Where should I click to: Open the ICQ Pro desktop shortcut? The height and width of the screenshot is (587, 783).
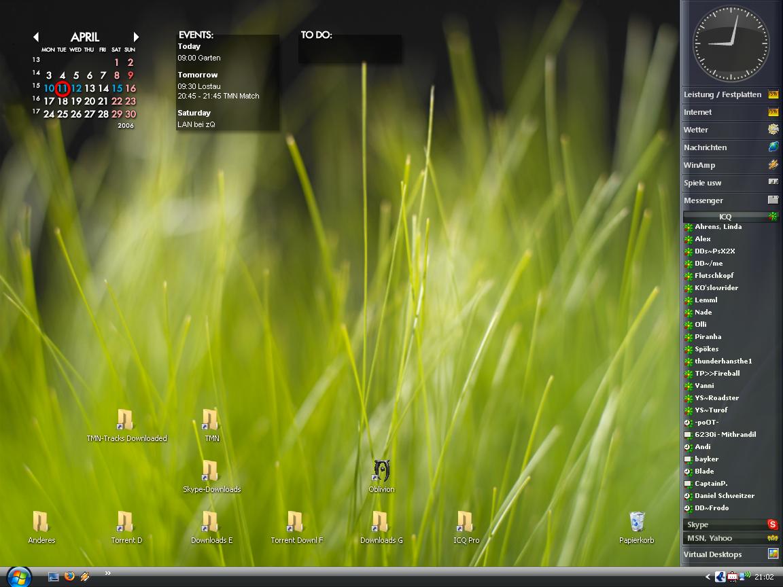tap(466, 522)
